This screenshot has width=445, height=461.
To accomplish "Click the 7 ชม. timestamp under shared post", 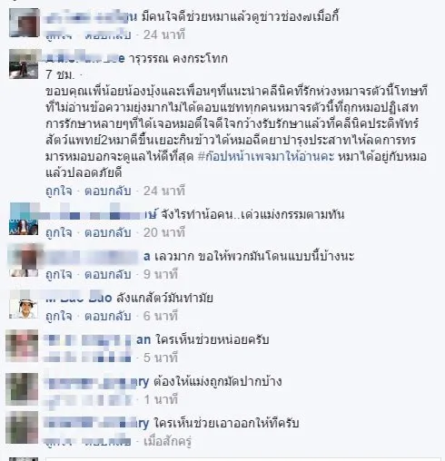I will [x=60, y=75].
